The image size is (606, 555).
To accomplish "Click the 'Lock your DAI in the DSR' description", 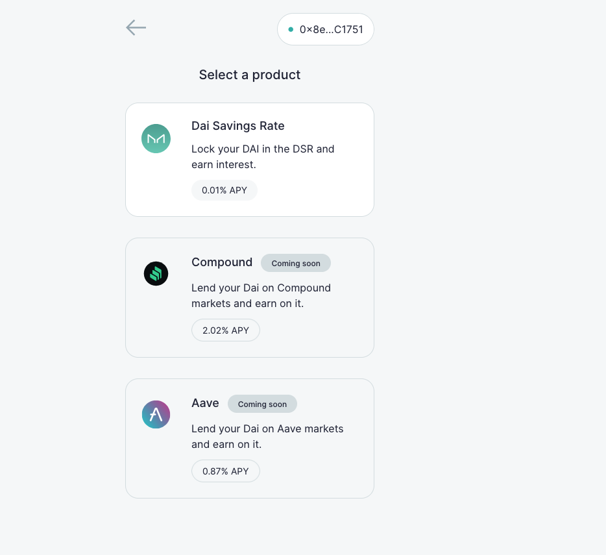I will click(x=263, y=156).
